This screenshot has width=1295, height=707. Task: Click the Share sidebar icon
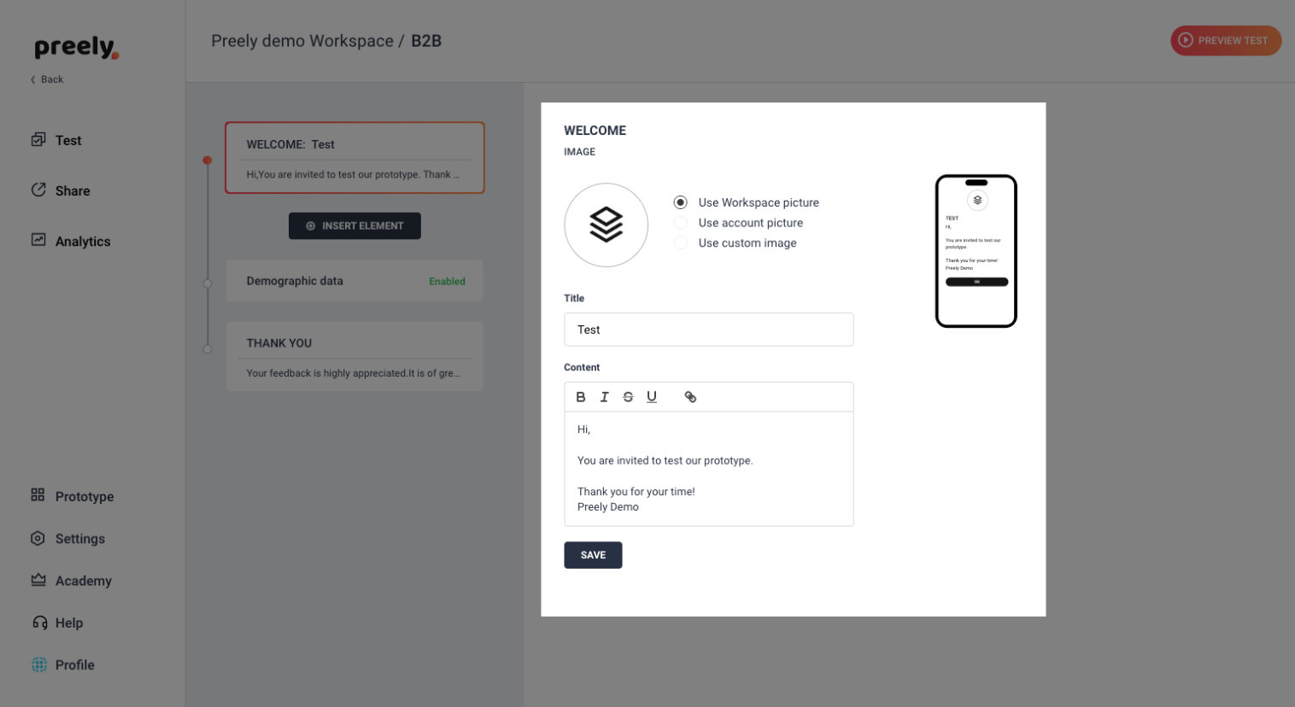pos(38,190)
